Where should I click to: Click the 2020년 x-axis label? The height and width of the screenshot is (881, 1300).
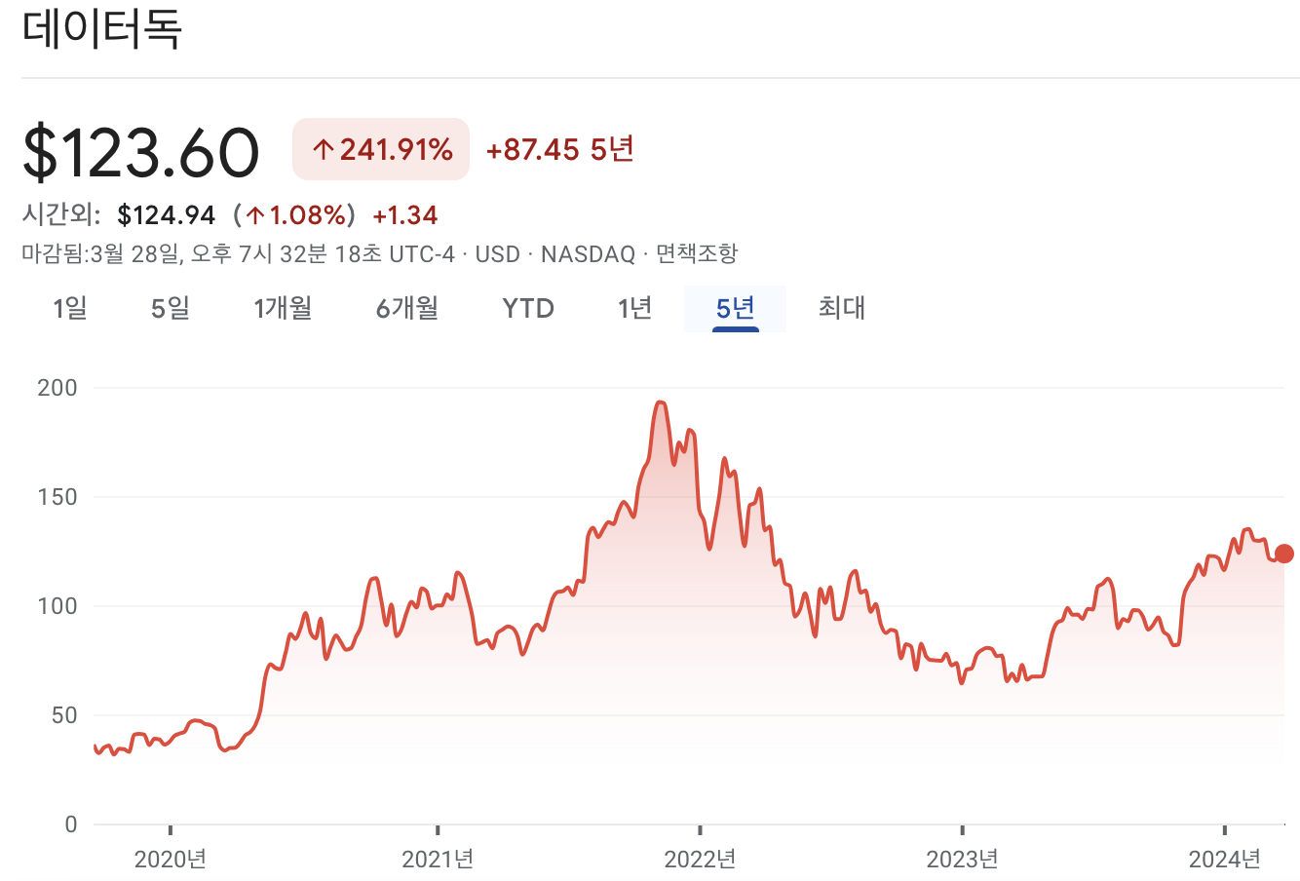click(x=171, y=859)
